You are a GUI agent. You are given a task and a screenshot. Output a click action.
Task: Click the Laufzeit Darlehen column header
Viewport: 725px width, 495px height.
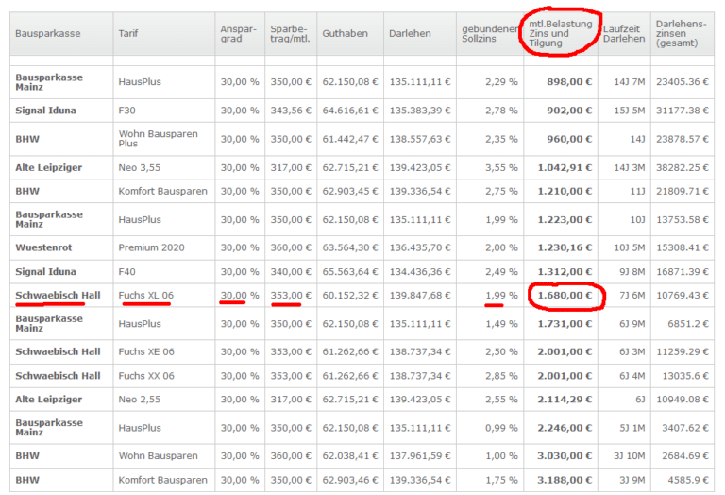pyautogui.click(x=624, y=34)
